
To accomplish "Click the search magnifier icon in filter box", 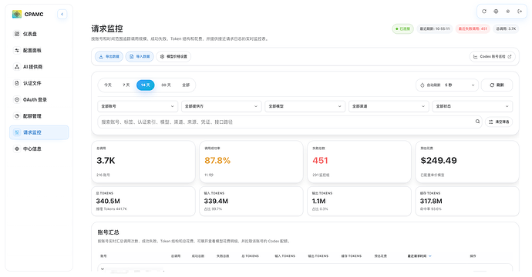I will (x=477, y=122).
